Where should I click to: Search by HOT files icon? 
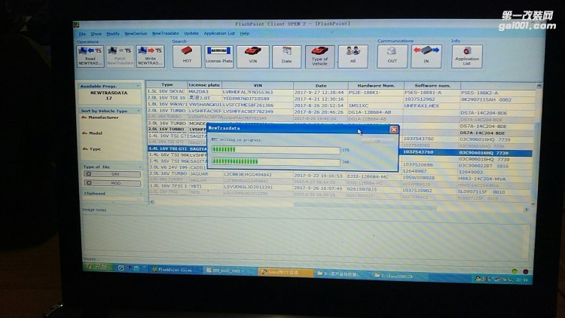tap(187, 56)
